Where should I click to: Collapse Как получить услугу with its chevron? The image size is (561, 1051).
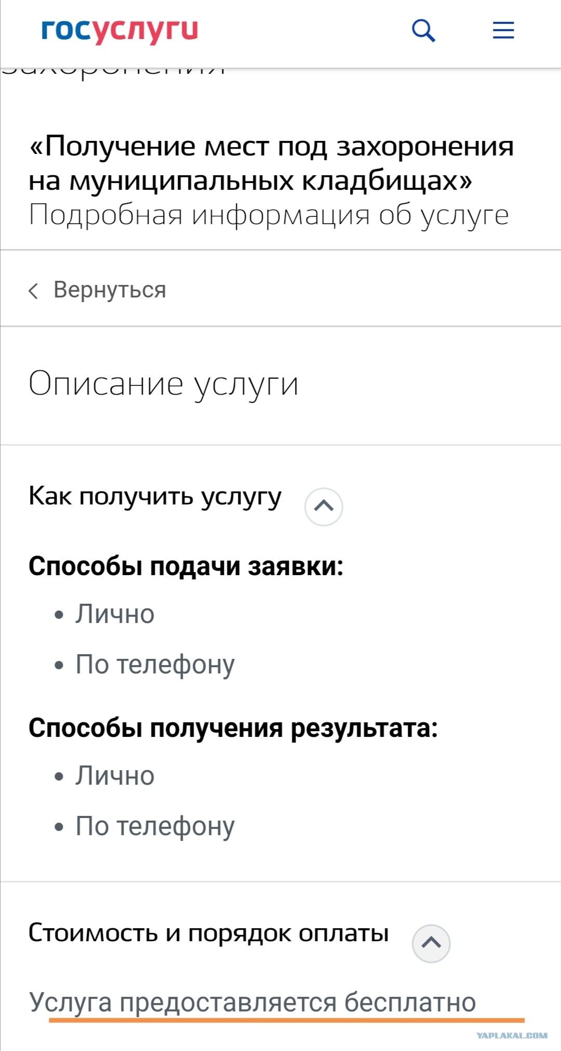pos(324,507)
